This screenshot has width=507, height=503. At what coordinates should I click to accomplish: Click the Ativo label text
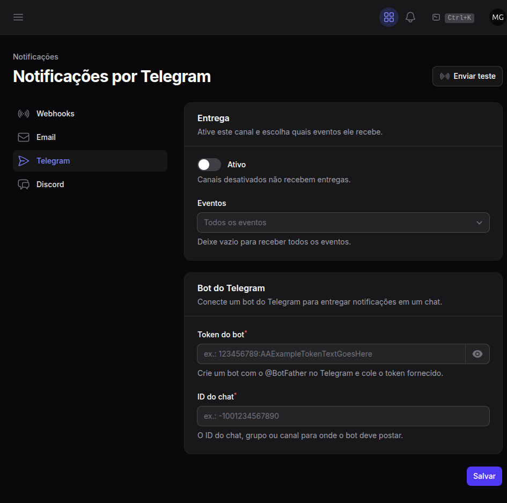pyautogui.click(x=237, y=165)
